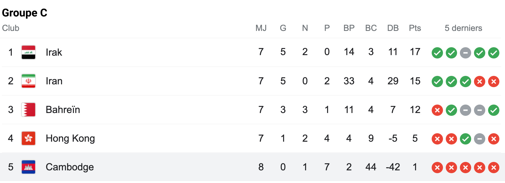
Task: Click Hong Kong's gray draw icon
Action: [480, 139]
